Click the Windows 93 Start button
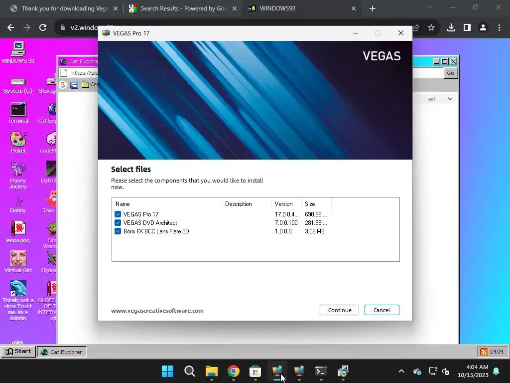The height and width of the screenshot is (383, 510). click(x=18, y=352)
